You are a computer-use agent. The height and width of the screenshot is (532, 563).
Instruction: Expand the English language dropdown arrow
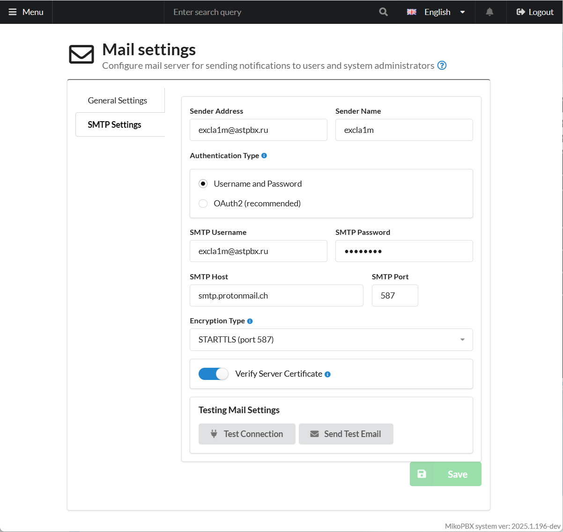tap(462, 12)
